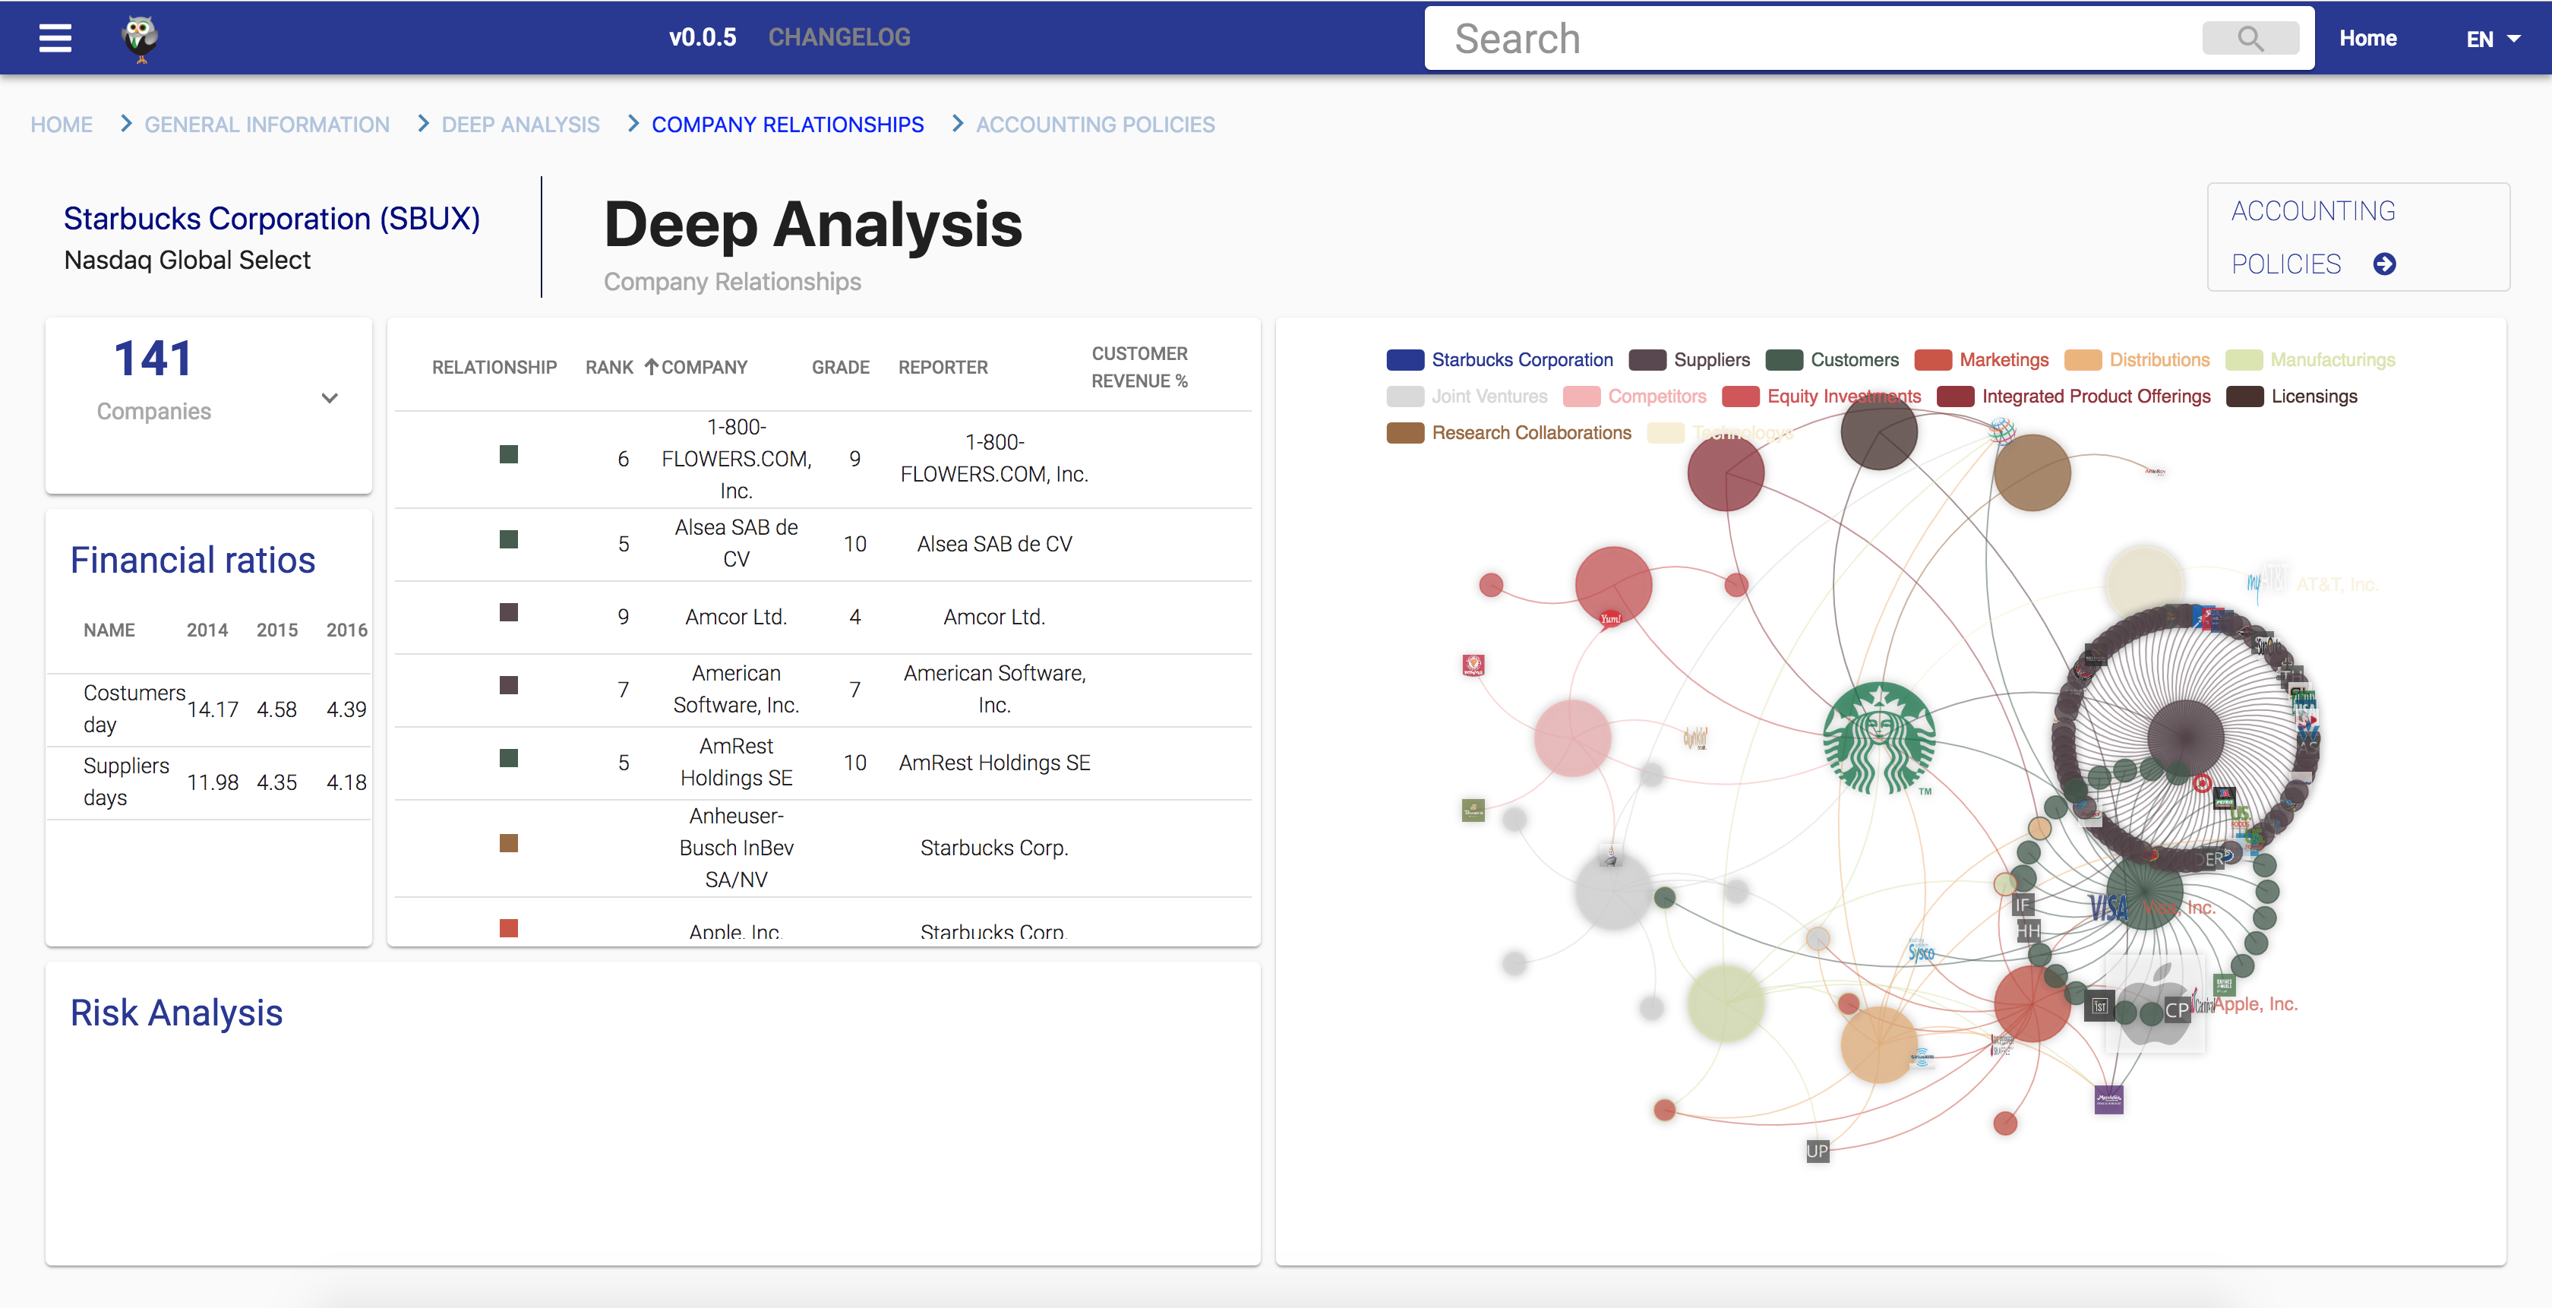This screenshot has height=1308, width=2552.
Task: Click Integrated Product Offerings color swatch
Action: [x=1954, y=397]
